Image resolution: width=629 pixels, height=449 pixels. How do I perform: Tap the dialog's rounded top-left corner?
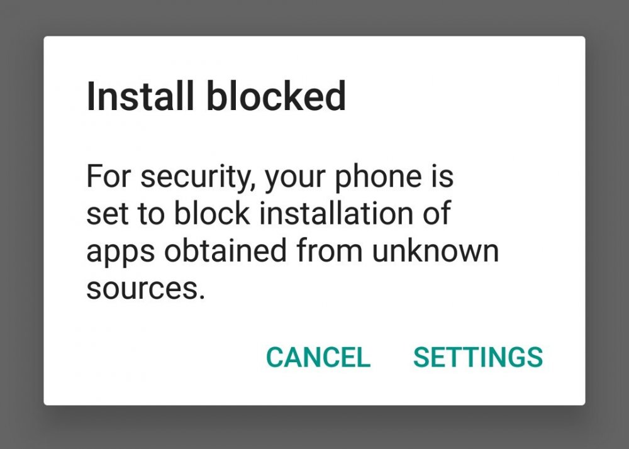point(50,44)
